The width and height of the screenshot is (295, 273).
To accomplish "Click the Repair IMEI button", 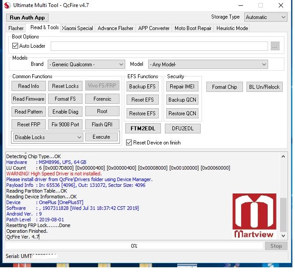I will coord(182,86).
